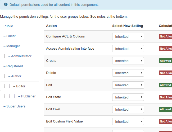
Task: Click the Allowed badge for Create
Action: [165, 61]
